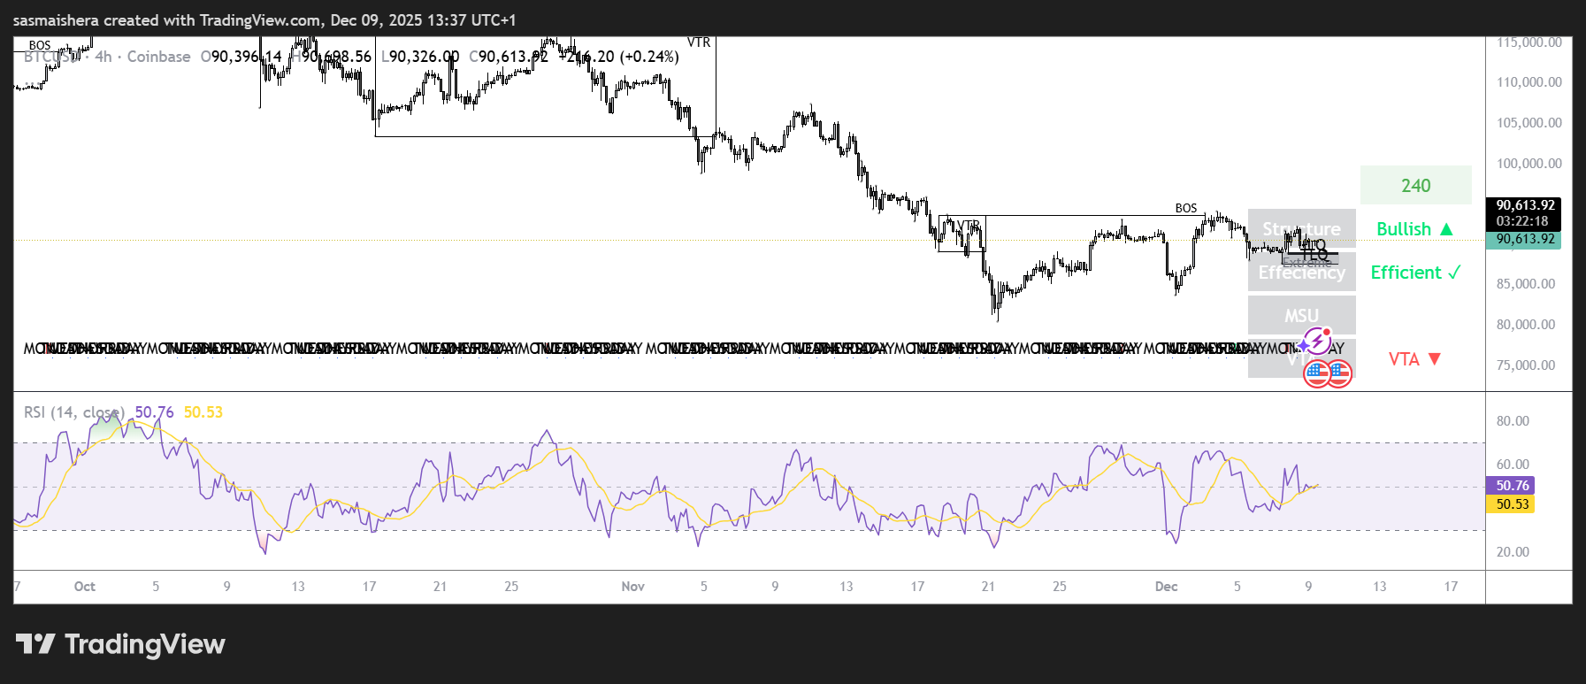Click the red VTA down-arrow indicator

[x=1414, y=359]
